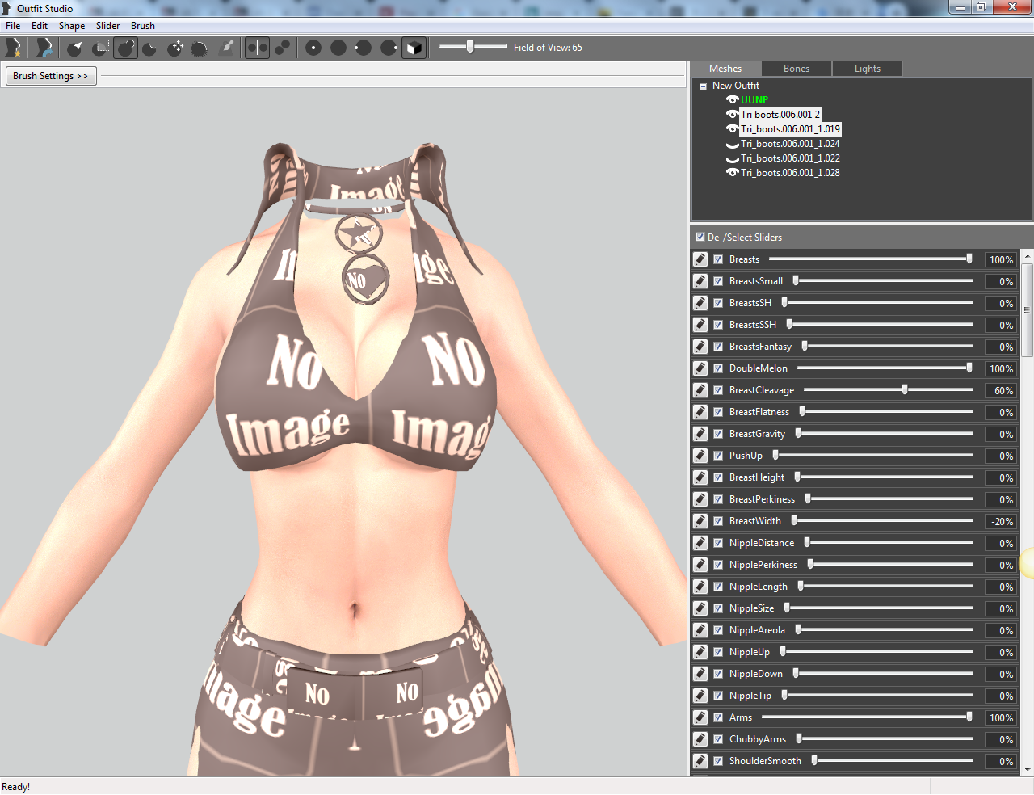Click the edit pencil icon for BreastCleavage

(700, 390)
